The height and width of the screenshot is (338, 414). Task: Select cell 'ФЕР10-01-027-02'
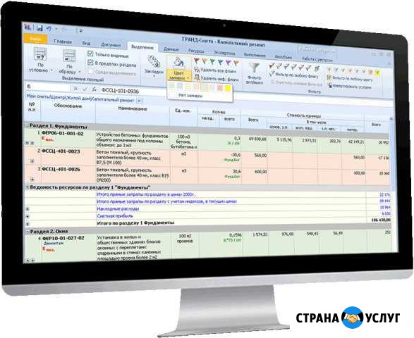pos(63,238)
